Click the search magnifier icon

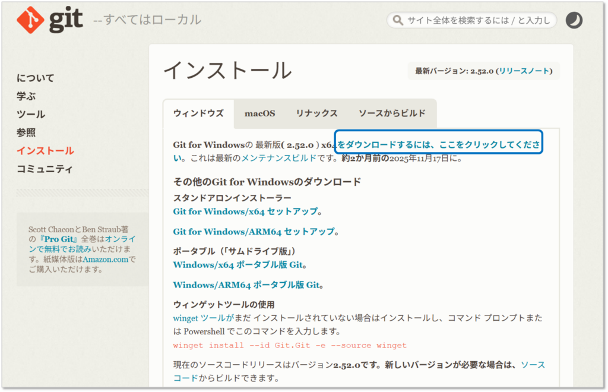(397, 21)
